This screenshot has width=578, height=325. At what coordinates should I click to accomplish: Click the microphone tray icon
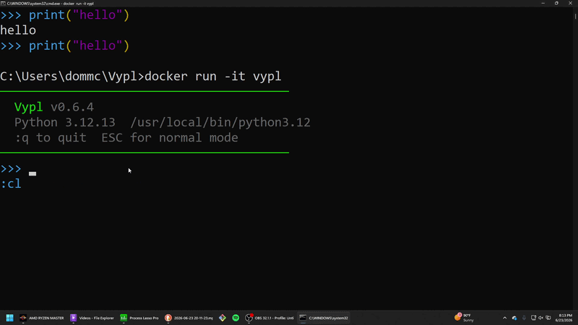(x=524, y=318)
